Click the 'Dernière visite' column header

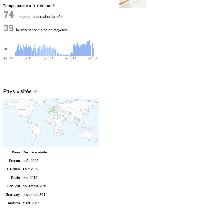(x=35, y=152)
